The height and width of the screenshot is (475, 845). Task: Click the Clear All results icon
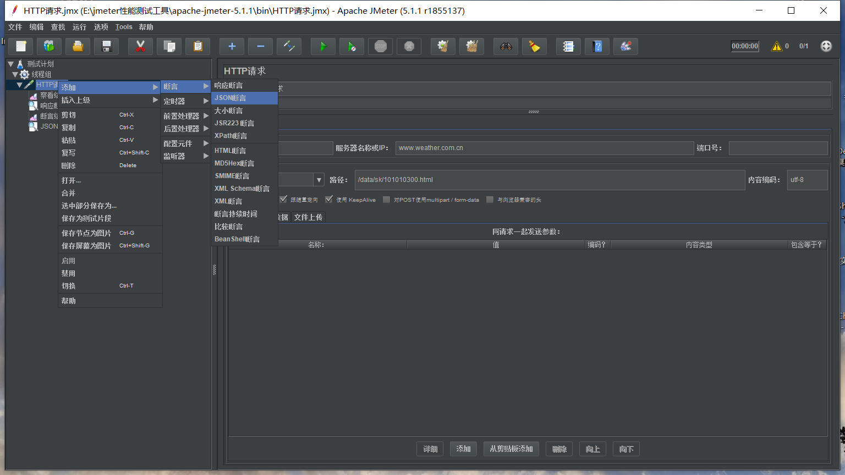[472, 46]
